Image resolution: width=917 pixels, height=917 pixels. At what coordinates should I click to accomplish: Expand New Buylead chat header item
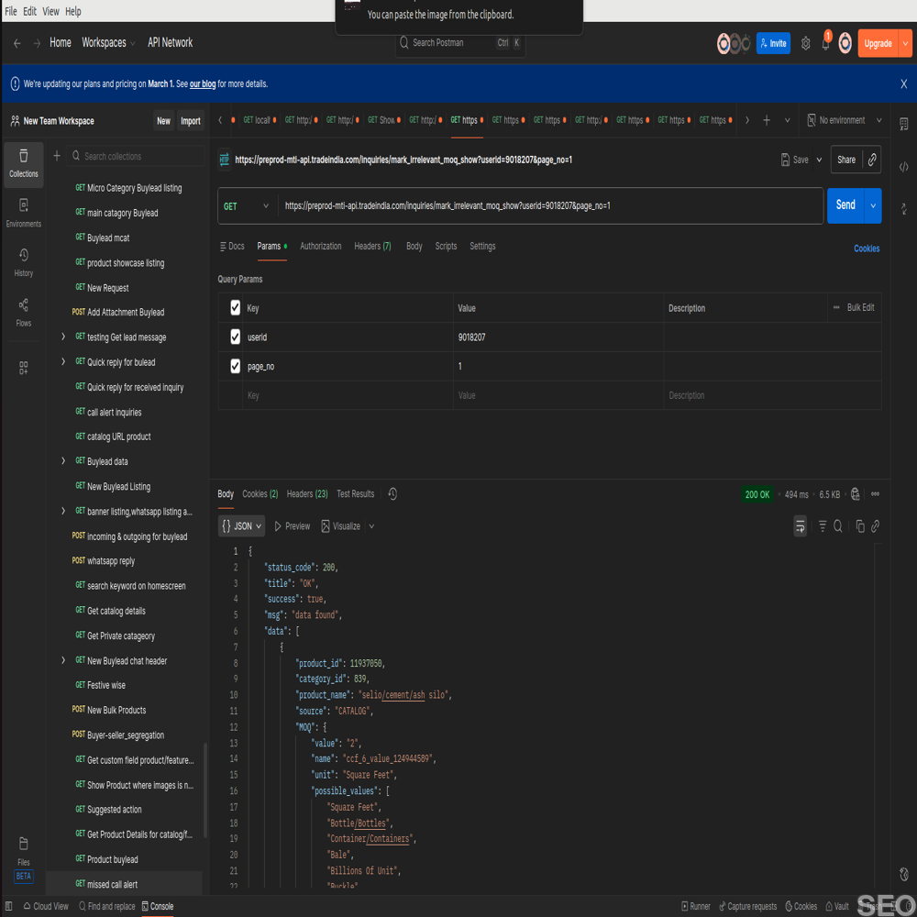pyautogui.click(x=63, y=660)
